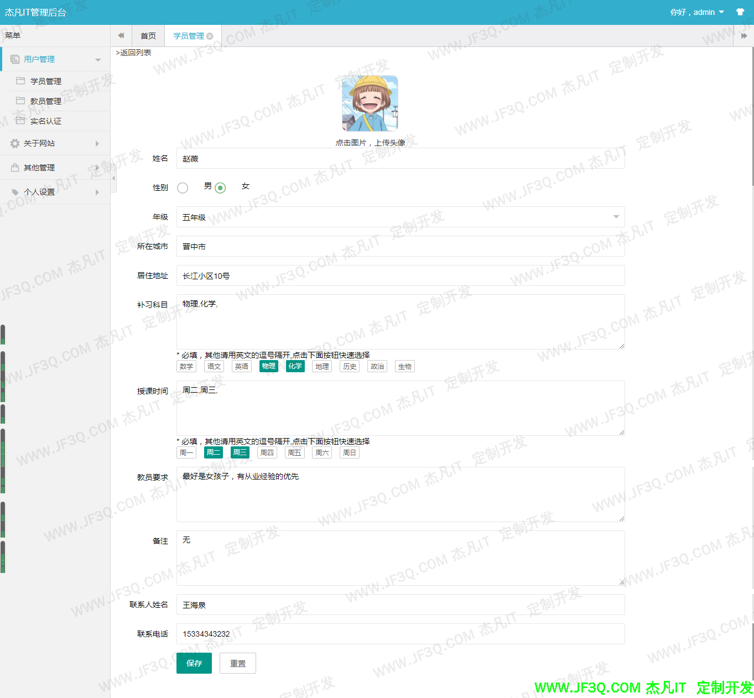The height and width of the screenshot is (698, 754).
Task: Toggle the 周四 teaching day button
Action: pyautogui.click(x=267, y=452)
